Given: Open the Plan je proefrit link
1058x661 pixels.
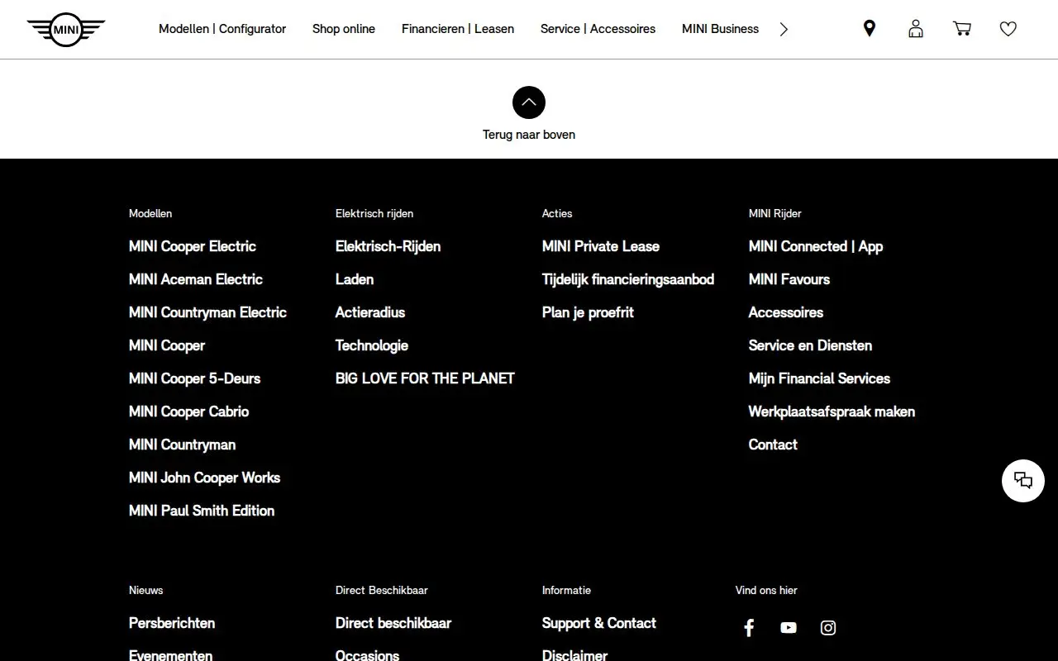Looking at the screenshot, I should [x=588, y=312].
